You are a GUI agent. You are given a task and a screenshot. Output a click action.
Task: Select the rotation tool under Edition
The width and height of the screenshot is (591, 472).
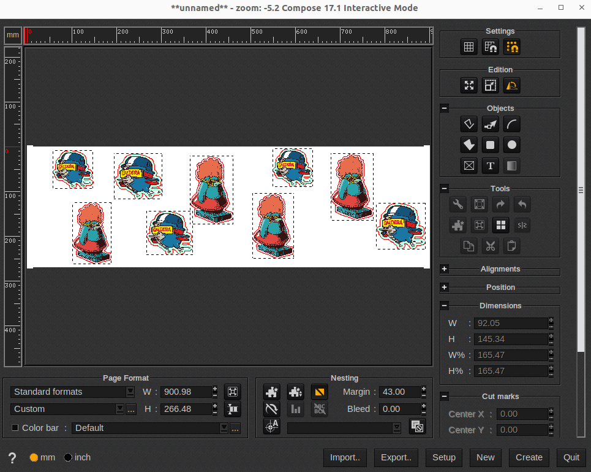[511, 85]
